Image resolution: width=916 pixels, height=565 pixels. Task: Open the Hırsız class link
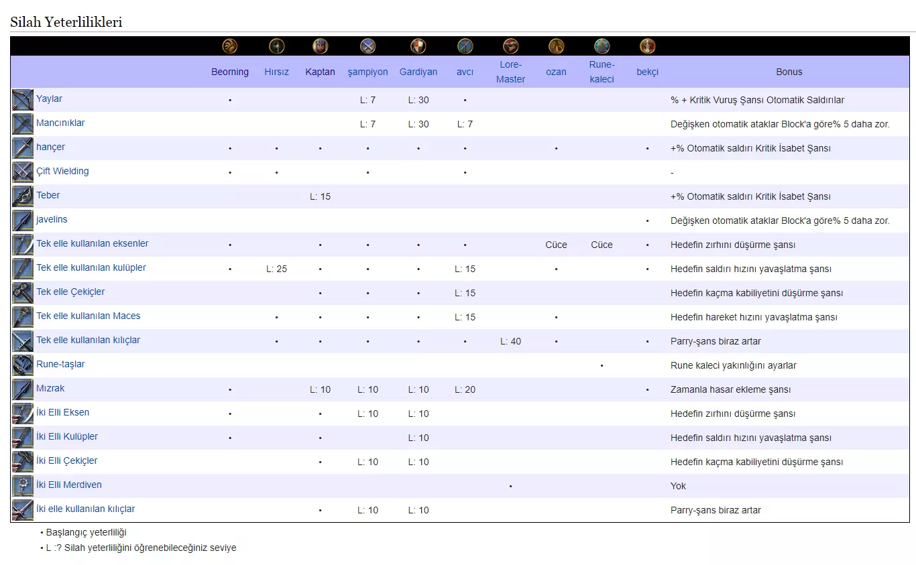click(x=277, y=72)
